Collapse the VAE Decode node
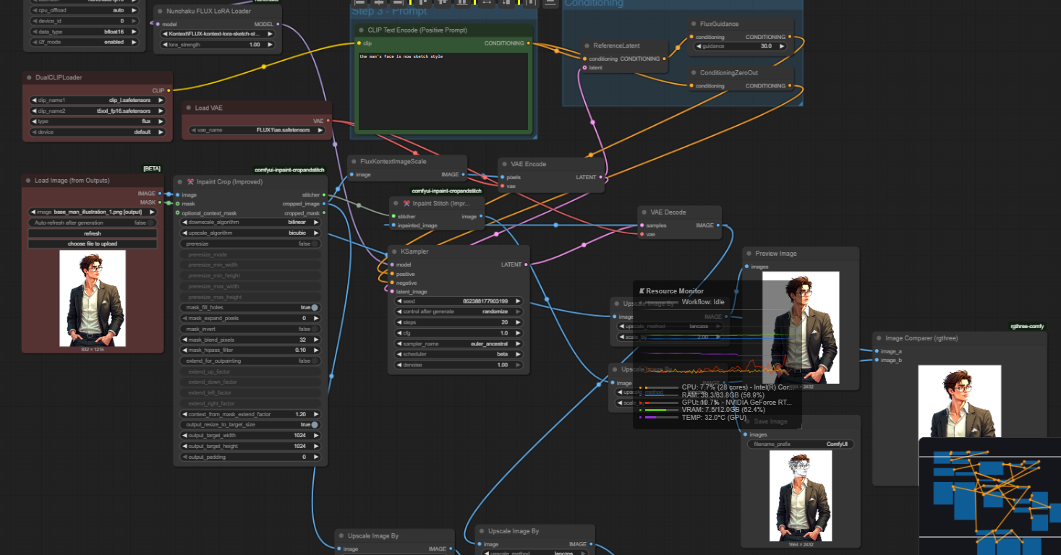The width and height of the screenshot is (1061, 555). coord(644,212)
